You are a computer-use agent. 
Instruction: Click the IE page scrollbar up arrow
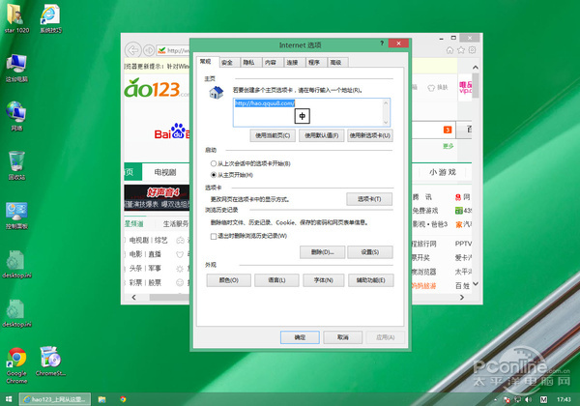[476, 68]
